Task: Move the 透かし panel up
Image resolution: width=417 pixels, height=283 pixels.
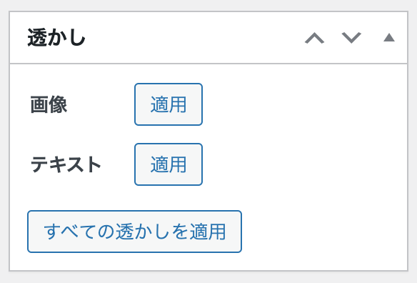Action: point(314,38)
